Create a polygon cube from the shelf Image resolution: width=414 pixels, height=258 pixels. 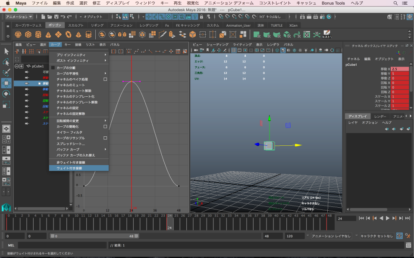28,34
